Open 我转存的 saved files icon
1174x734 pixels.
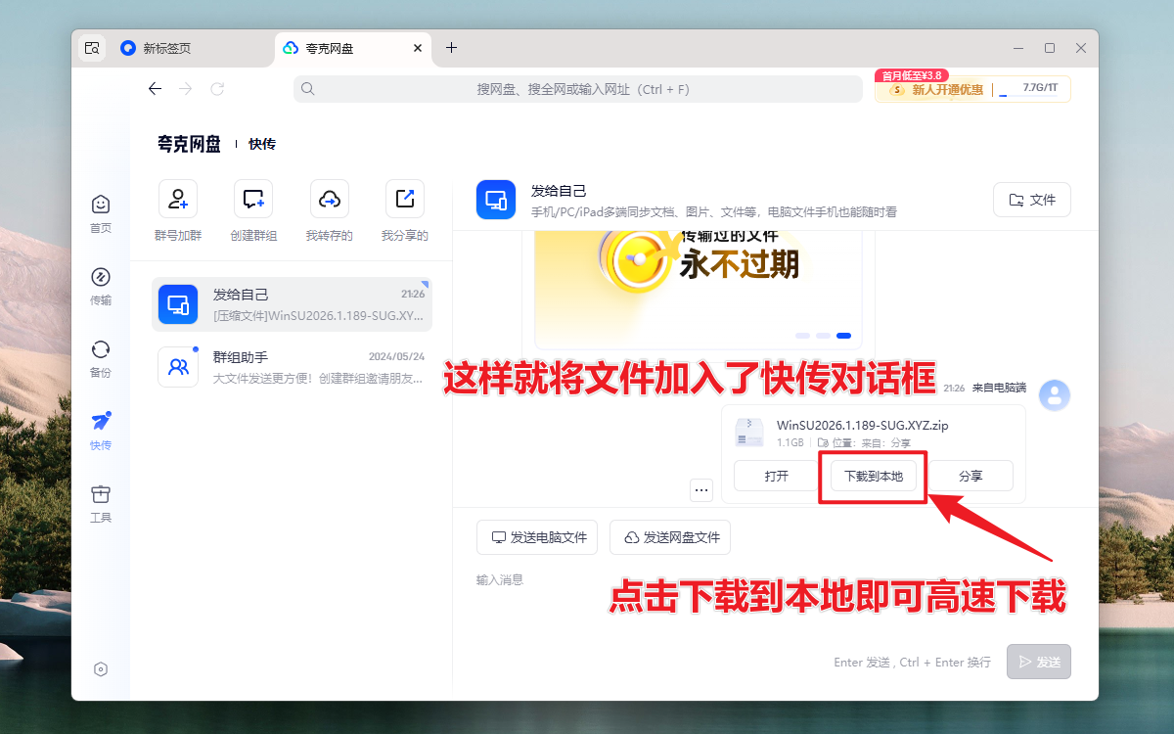tap(330, 199)
